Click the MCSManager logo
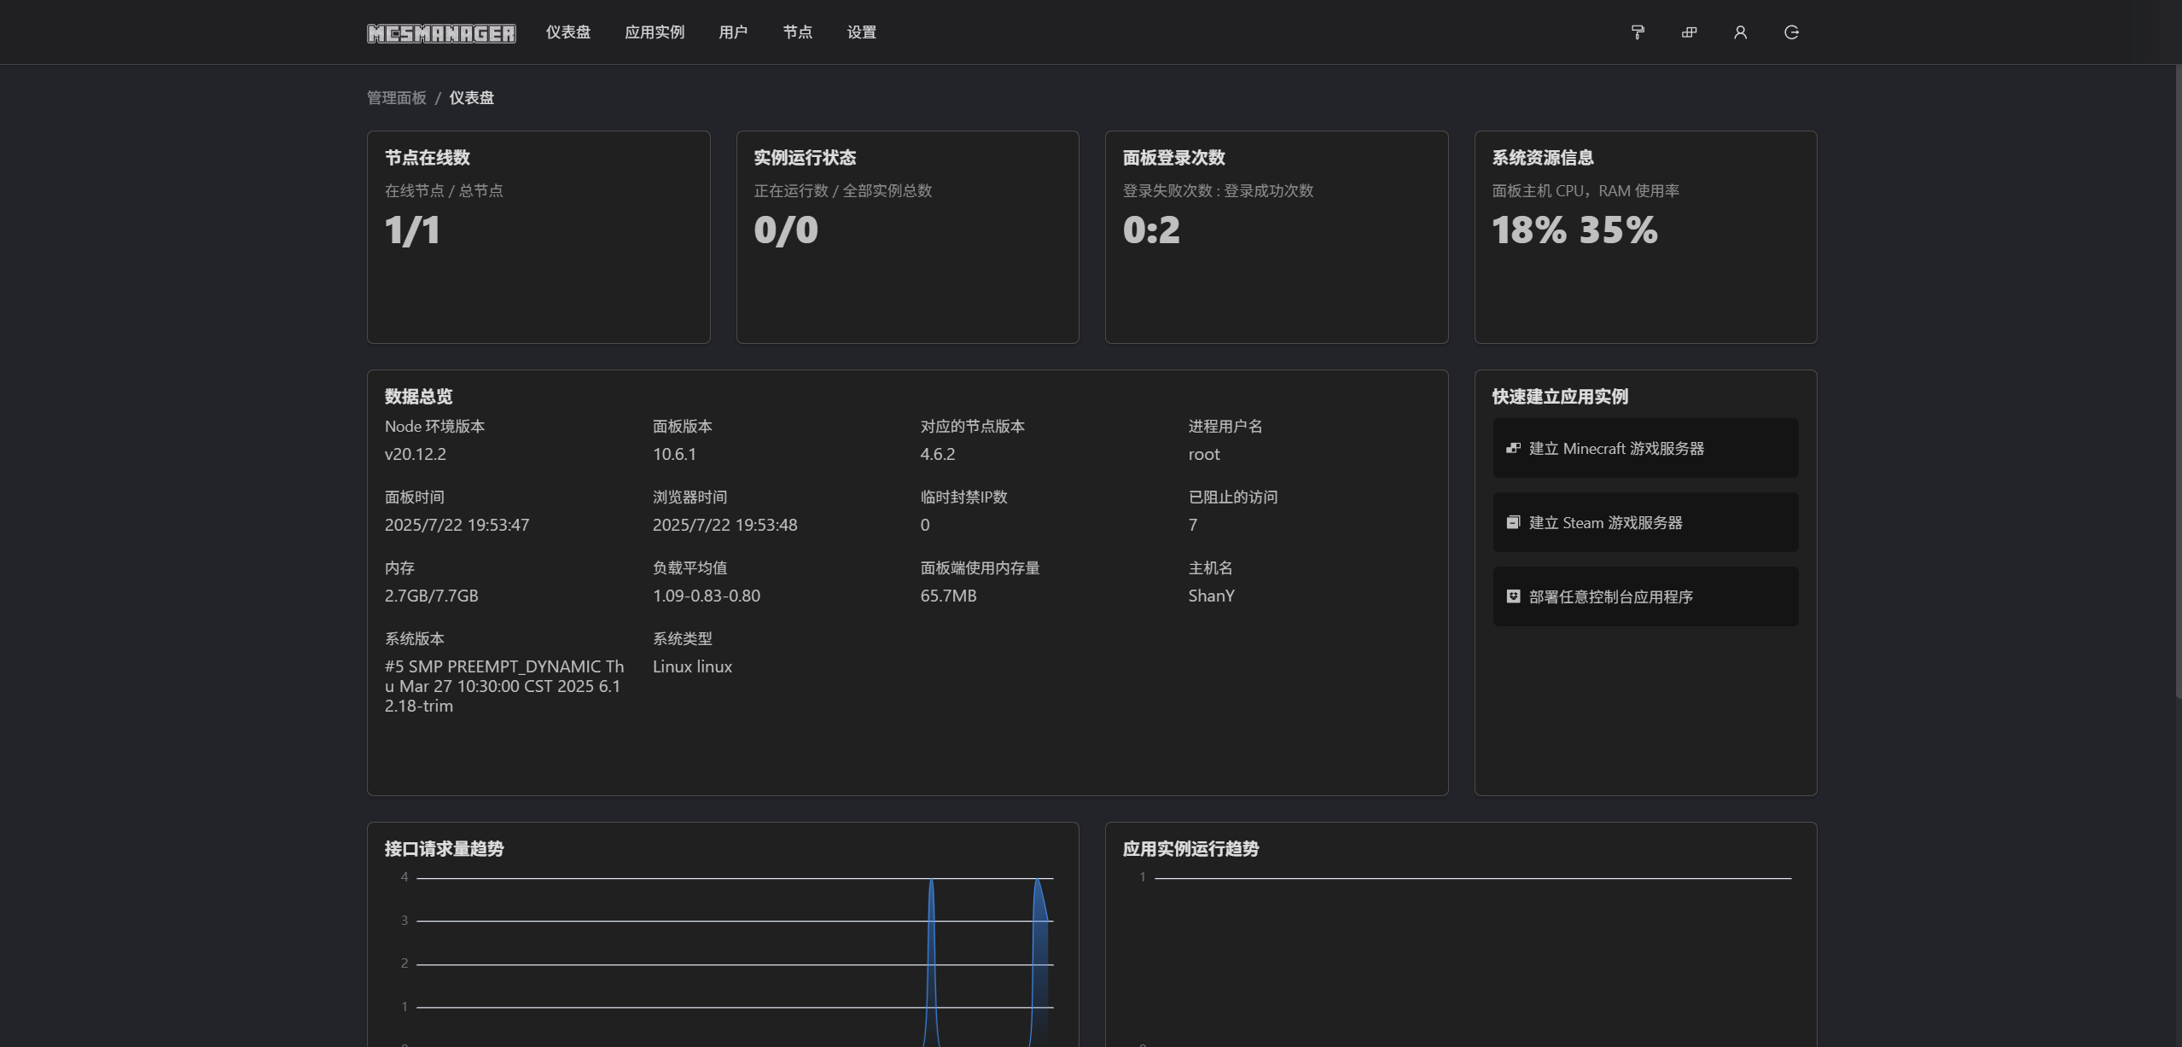The width and height of the screenshot is (2182, 1047). 441,33
